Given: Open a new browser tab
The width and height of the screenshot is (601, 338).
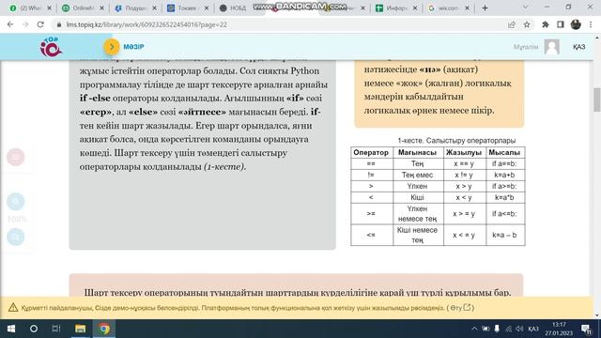Looking at the screenshot, I should (x=485, y=8).
